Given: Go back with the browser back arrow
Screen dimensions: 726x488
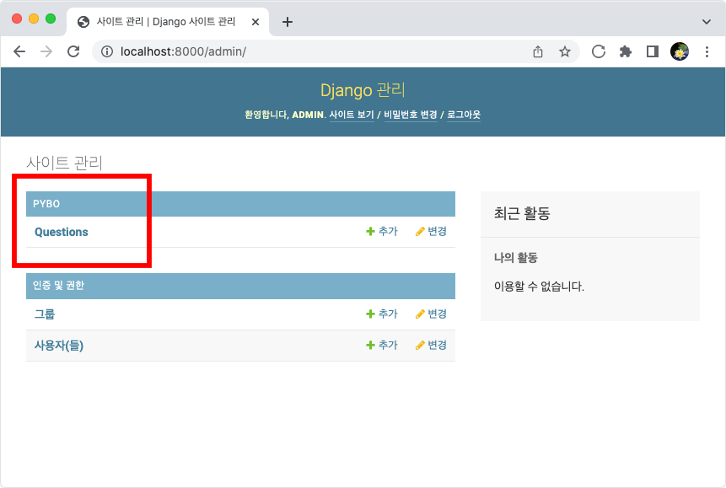Looking at the screenshot, I should 19,51.
